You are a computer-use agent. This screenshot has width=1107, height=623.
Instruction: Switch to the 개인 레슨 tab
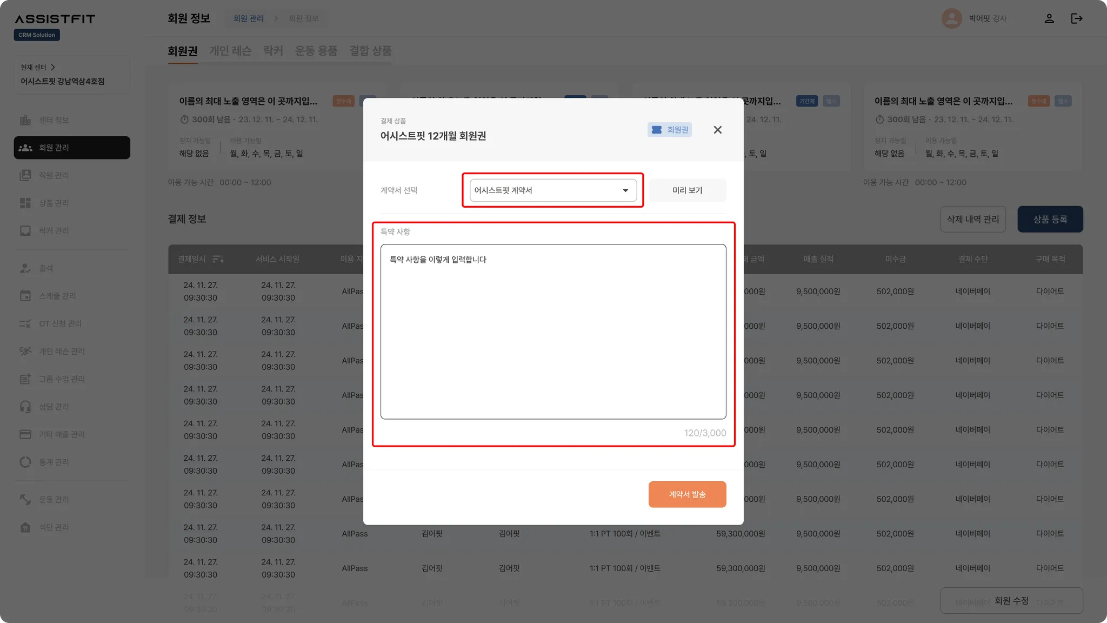click(x=230, y=51)
